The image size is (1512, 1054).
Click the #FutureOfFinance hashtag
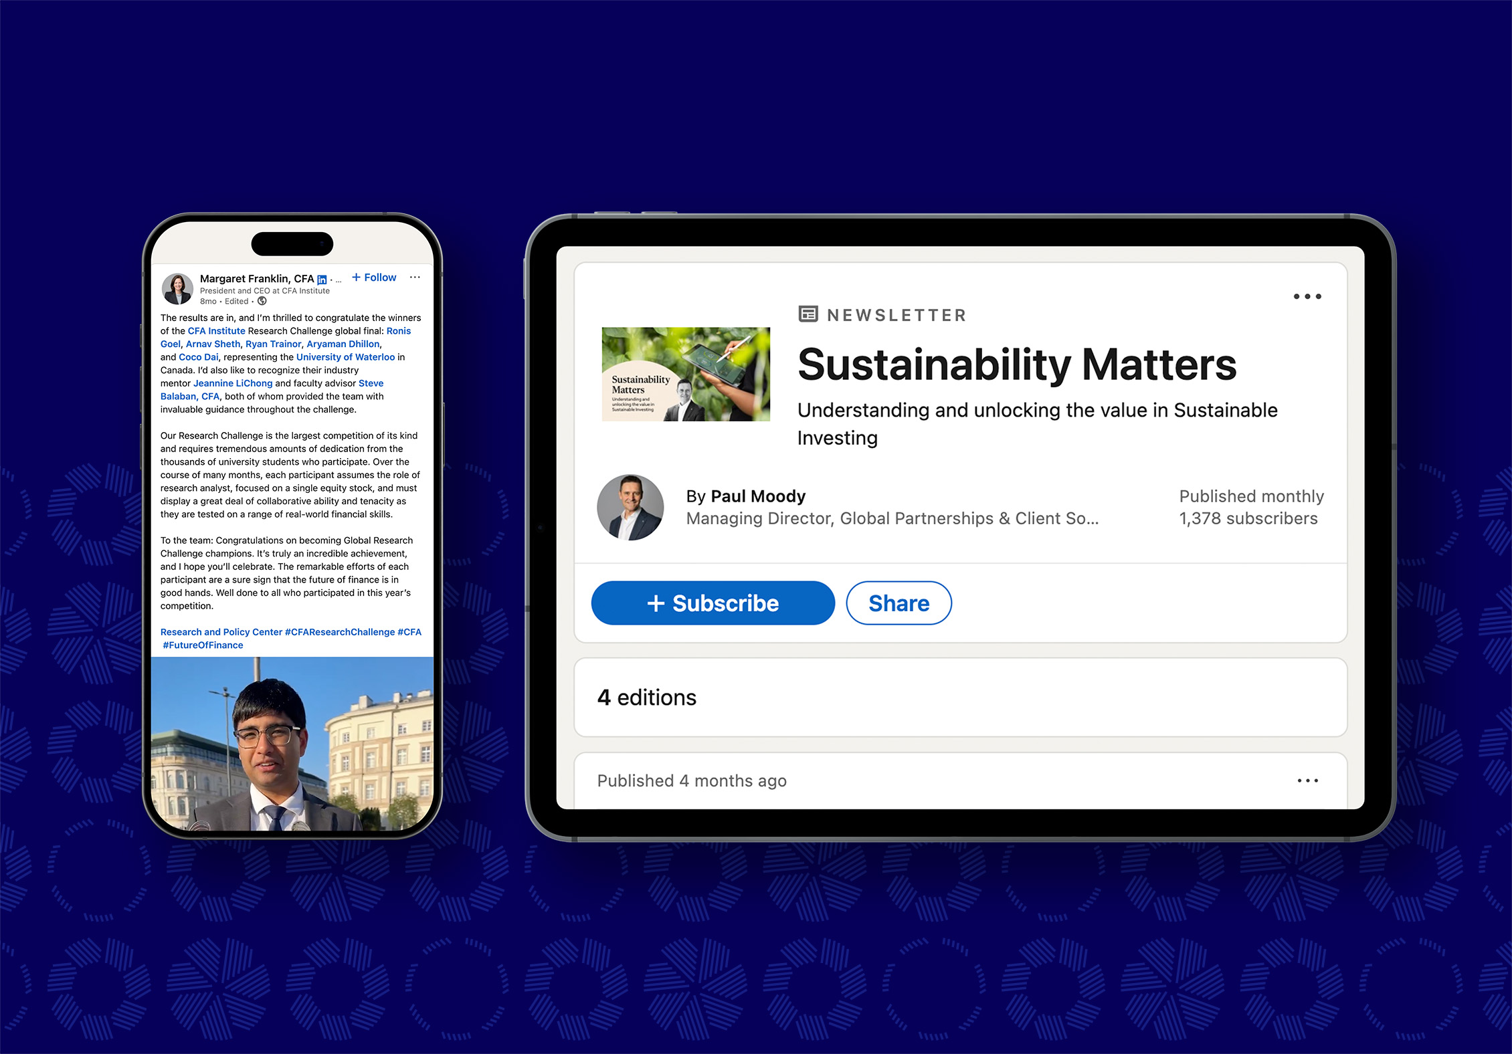click(x=203, y=645)
